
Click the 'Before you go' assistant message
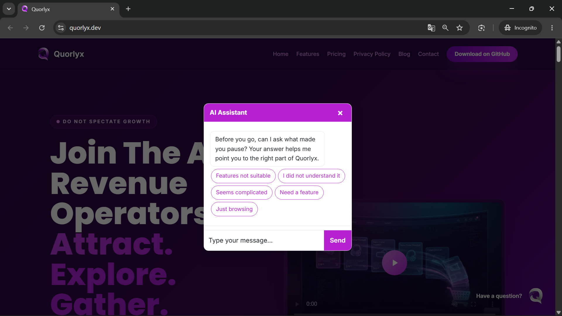[267, 149]
